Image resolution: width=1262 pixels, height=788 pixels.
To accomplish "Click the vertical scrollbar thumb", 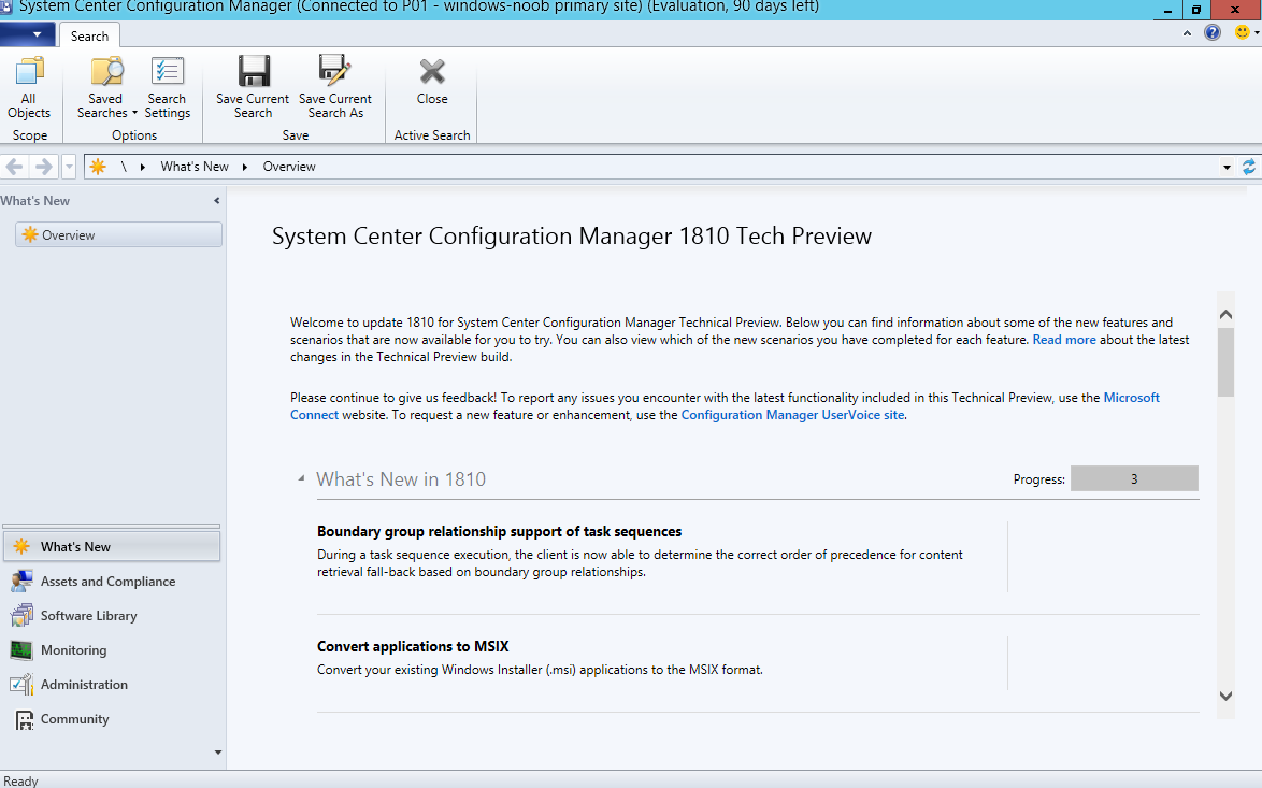I will coord(1225,362).
